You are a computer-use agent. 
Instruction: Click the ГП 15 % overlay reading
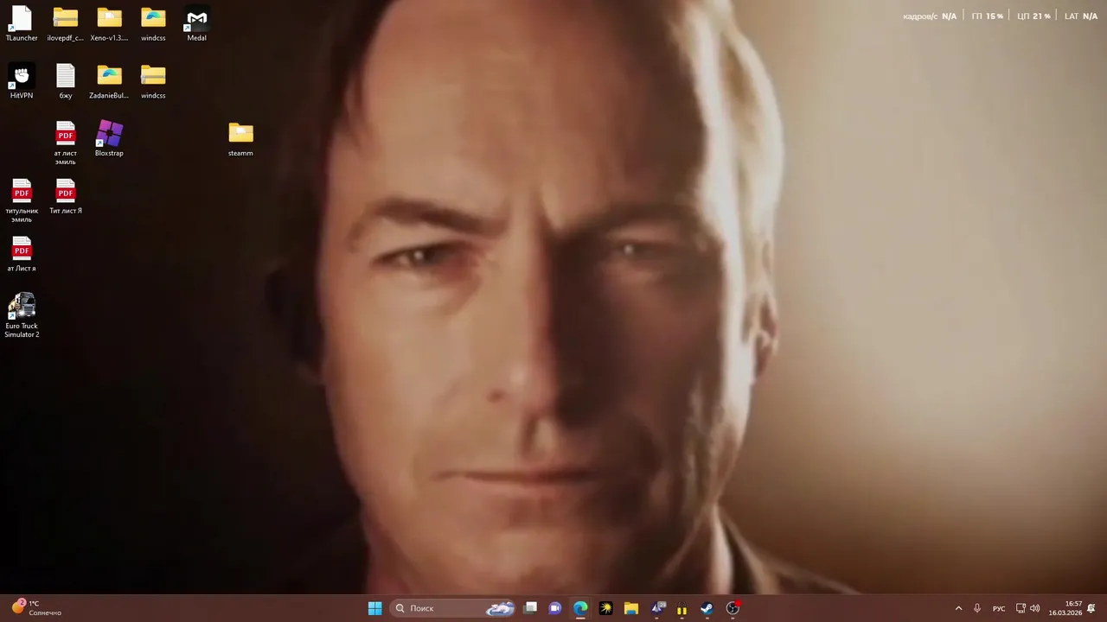(988, 16)
